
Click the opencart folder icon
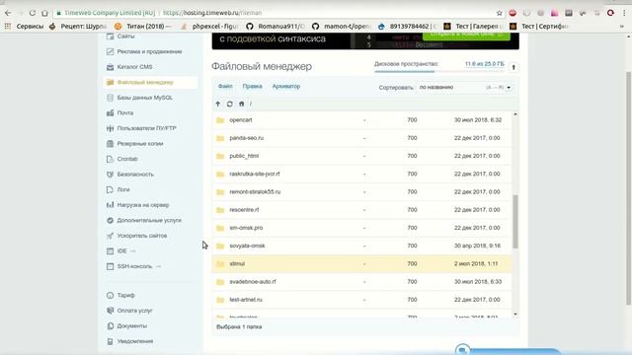220,120
